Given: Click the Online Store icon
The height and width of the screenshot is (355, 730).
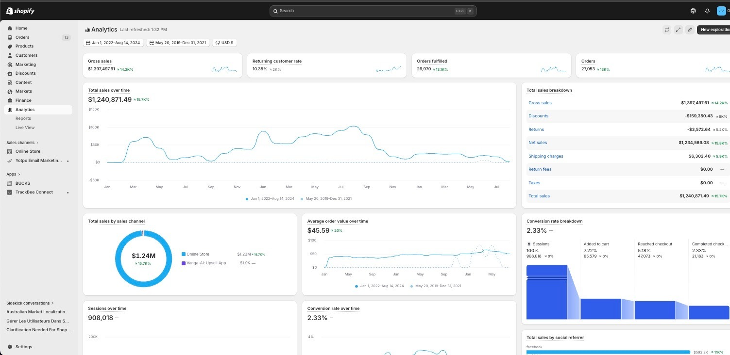Looking at the screenshot, I should pos(10,151).
